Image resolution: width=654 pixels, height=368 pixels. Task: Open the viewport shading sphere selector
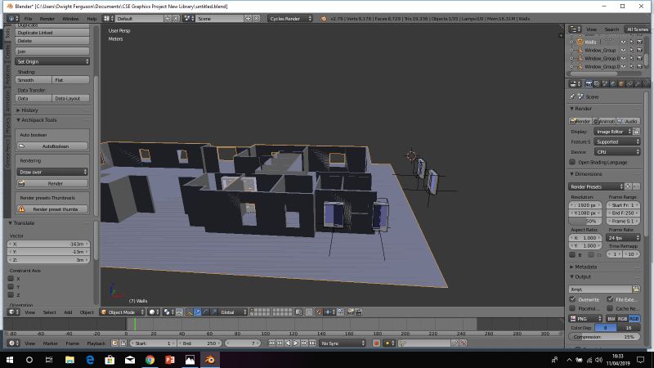tap(155, 312)
